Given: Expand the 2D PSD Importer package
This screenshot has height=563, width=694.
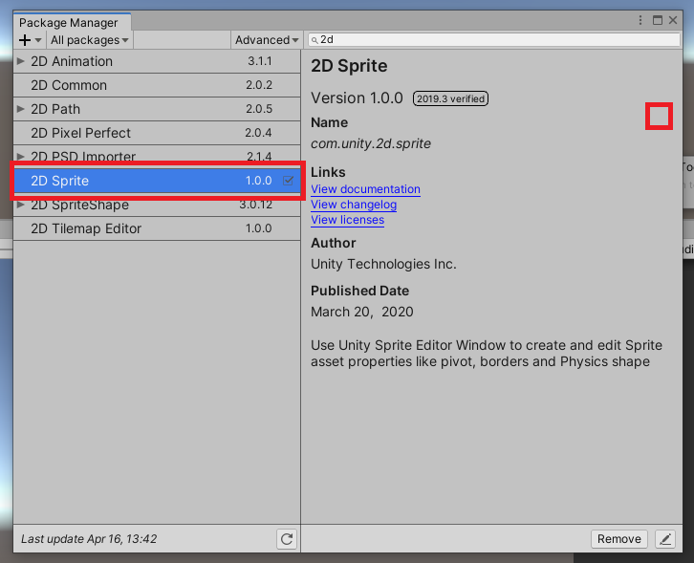Looking at the screenshot, I should point(20,156).
